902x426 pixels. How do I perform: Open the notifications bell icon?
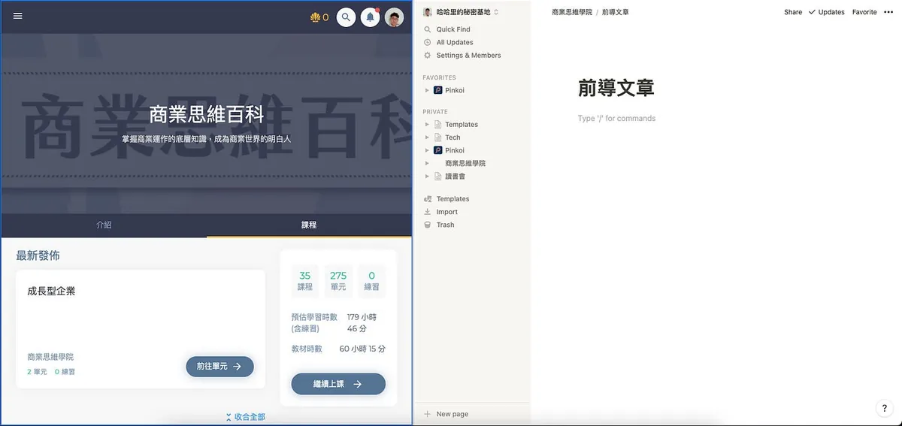tap(370, 17)
